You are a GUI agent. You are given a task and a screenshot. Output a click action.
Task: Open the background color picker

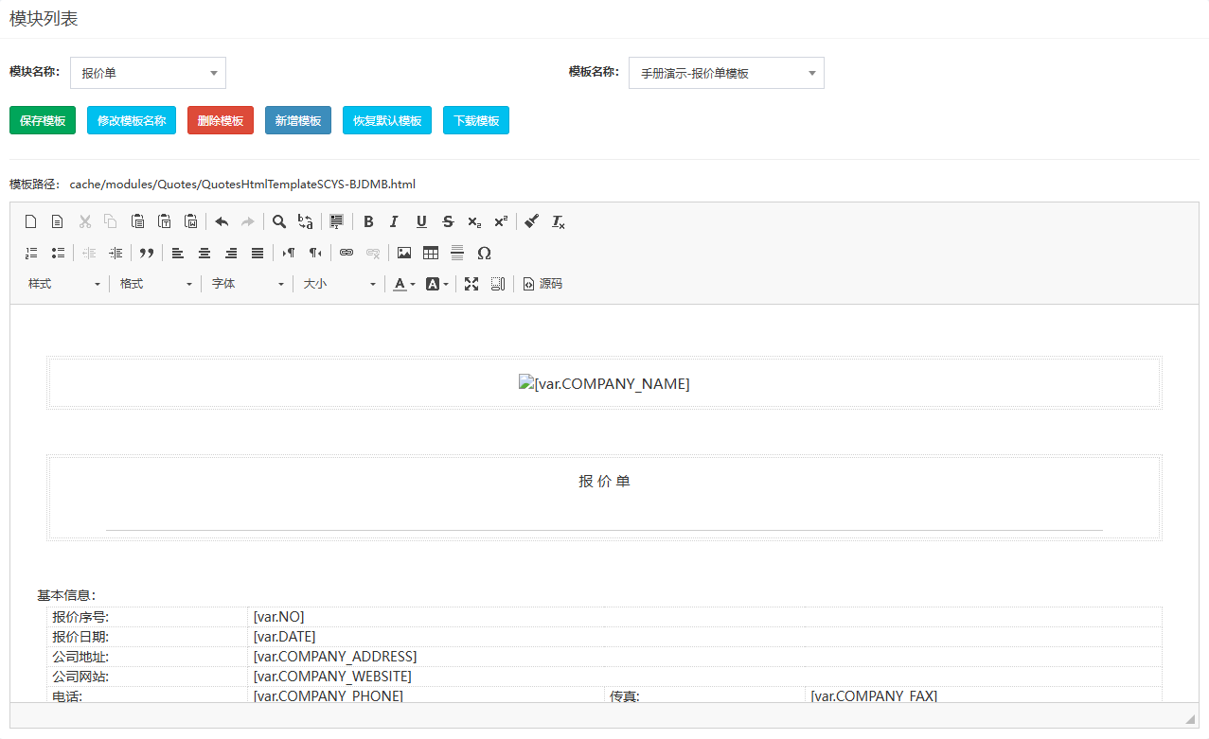click(x=436, y=284)
